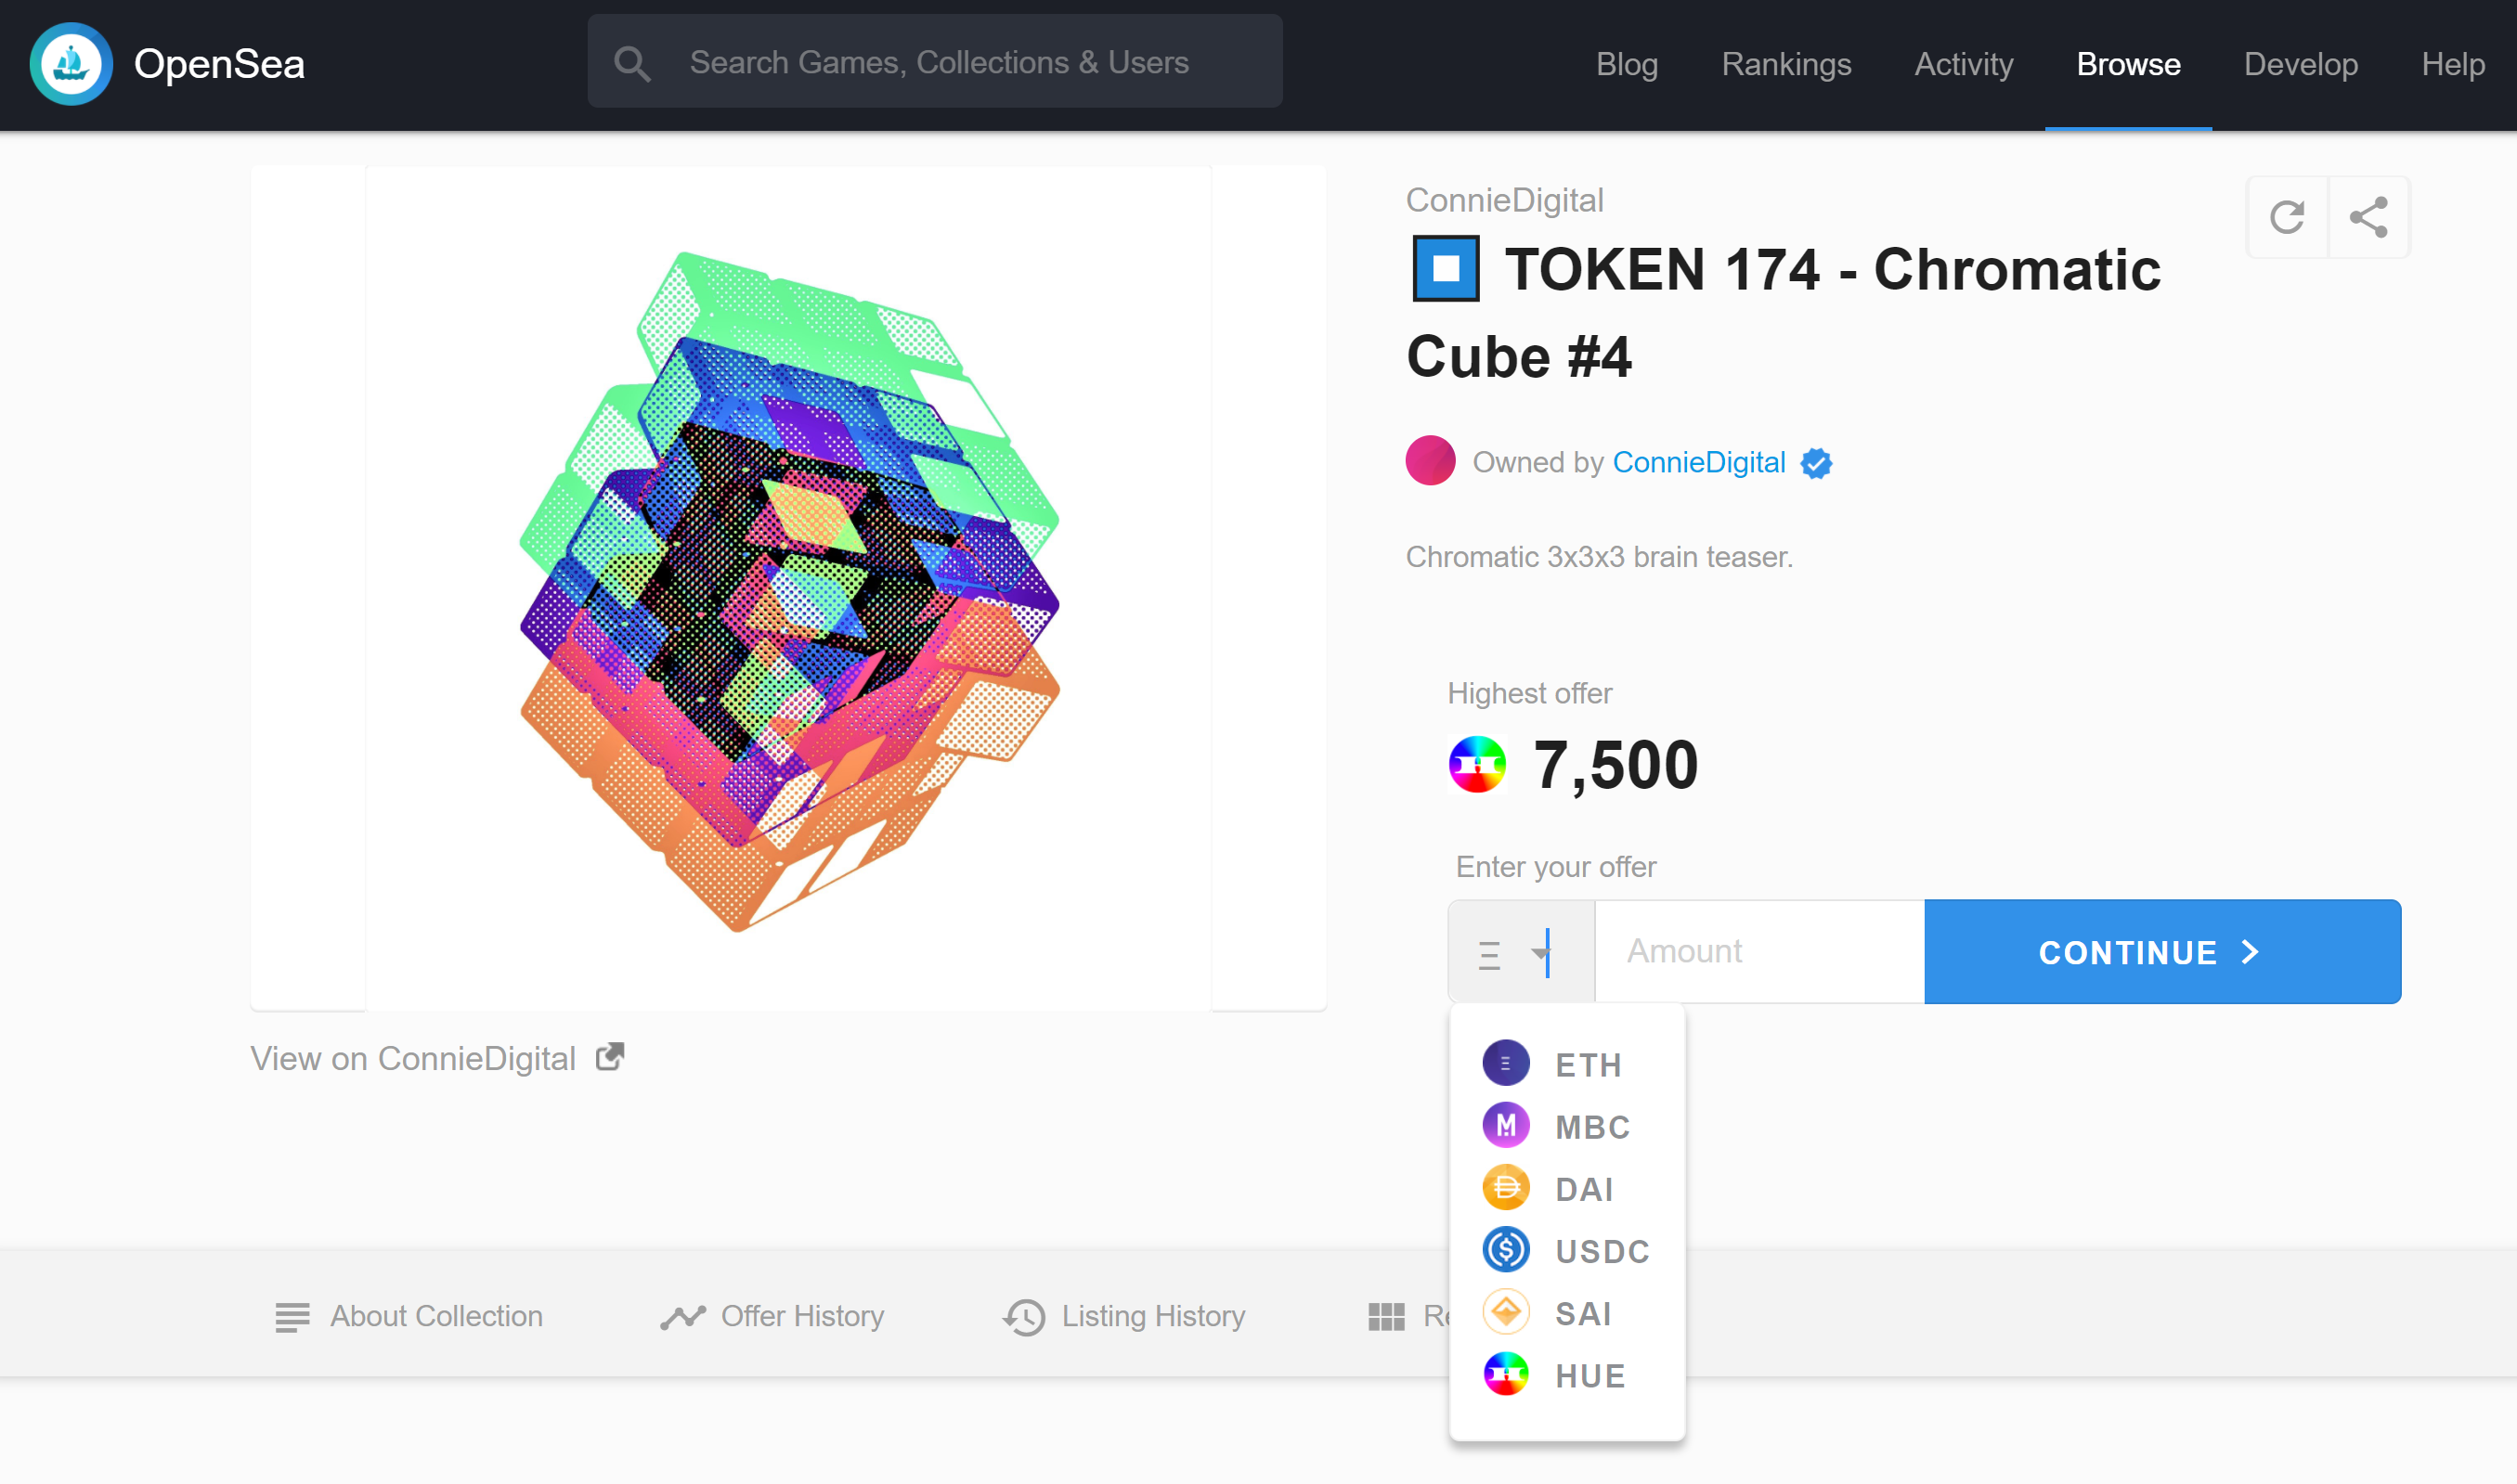Switch to the Listing History tab
Viewport: 2517px width, 1484px height.
[x=1123, y=1316]
